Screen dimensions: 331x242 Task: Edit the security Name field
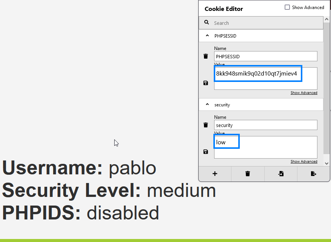265,125
